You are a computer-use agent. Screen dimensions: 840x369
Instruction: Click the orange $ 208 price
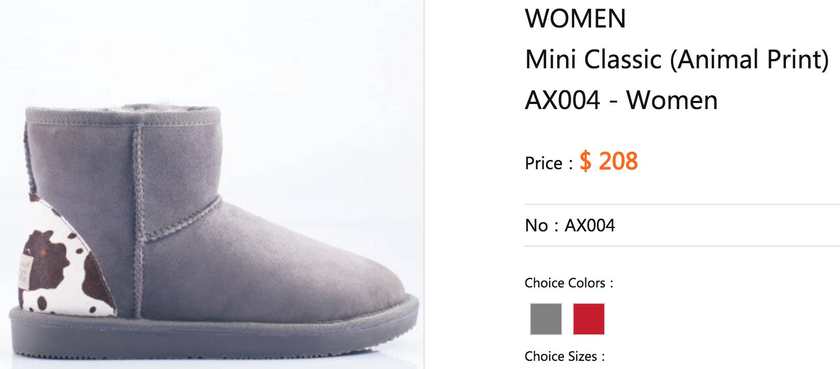(x=609, y=162)
